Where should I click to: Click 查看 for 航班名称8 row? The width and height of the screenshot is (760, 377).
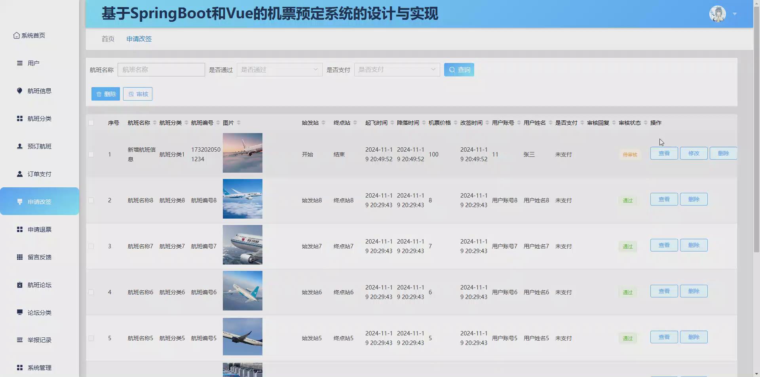tap(664, 199)
